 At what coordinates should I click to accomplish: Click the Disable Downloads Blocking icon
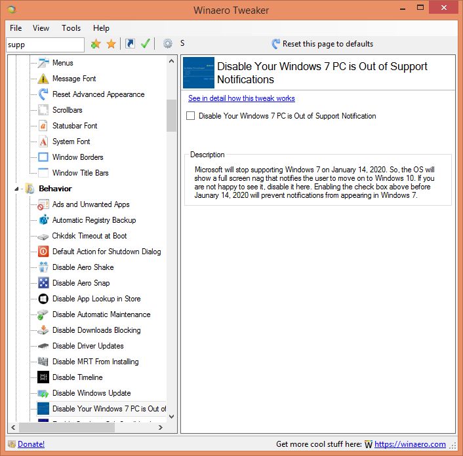[43, 330]
